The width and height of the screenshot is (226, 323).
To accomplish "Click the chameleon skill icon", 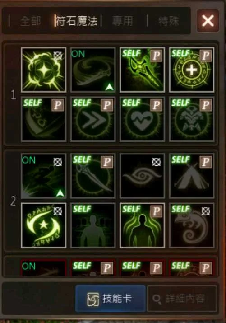I will point(192,225).
